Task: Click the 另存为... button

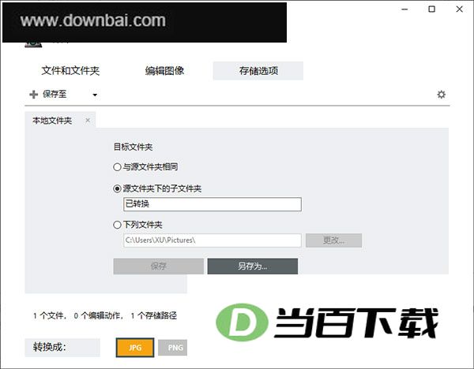Action: (x=253, y=266)
